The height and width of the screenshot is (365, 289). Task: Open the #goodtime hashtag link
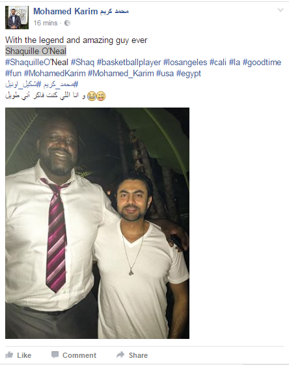262,63
